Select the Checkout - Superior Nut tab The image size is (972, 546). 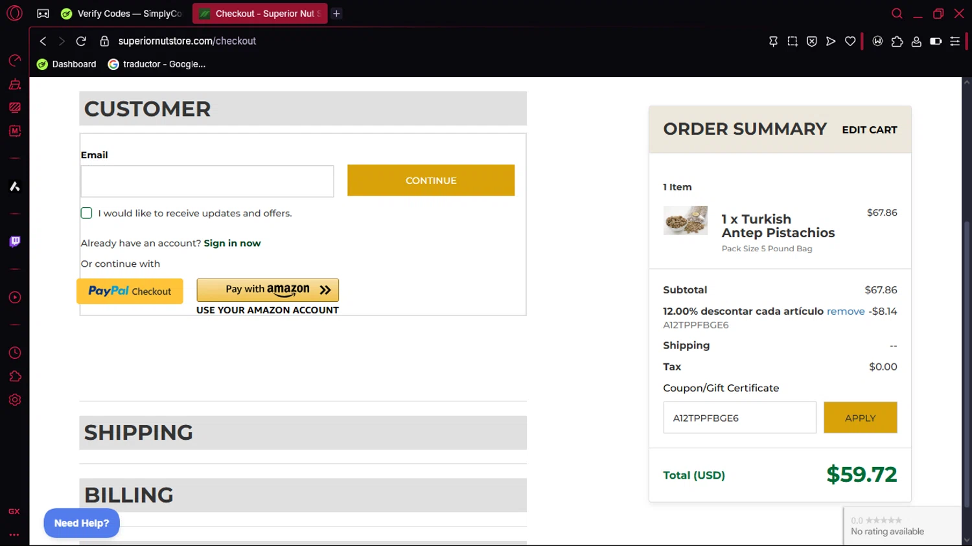pos(260,14)
